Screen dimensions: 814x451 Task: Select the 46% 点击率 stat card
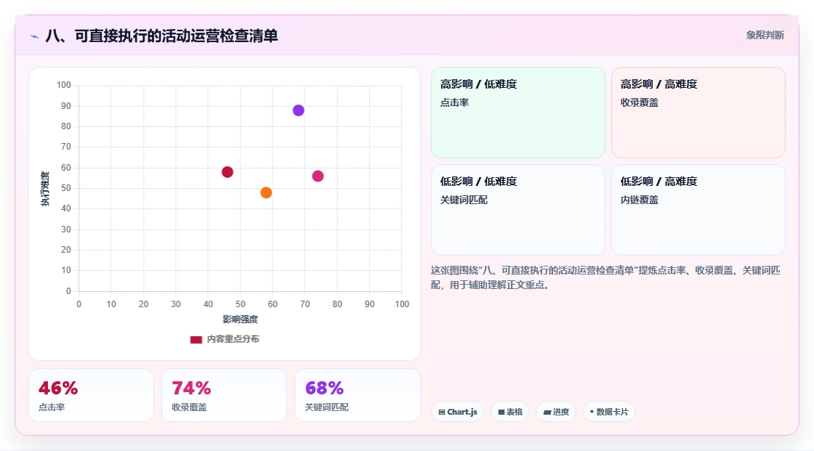[x=92, y=396]
